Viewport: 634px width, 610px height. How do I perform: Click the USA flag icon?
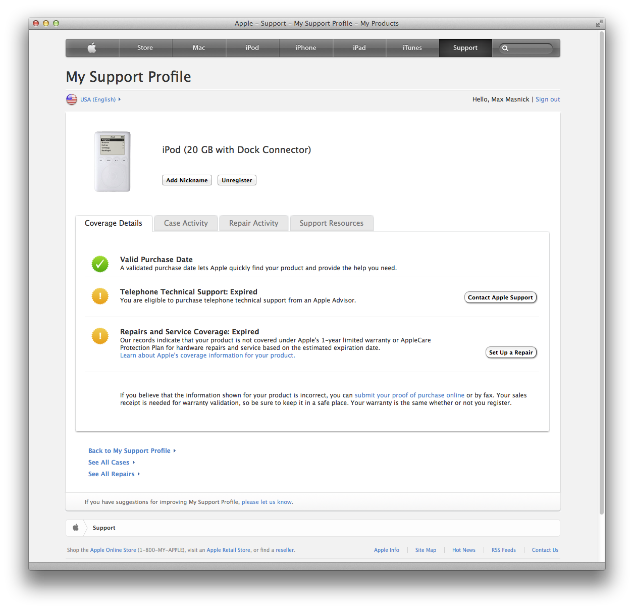tap(72, 99)
